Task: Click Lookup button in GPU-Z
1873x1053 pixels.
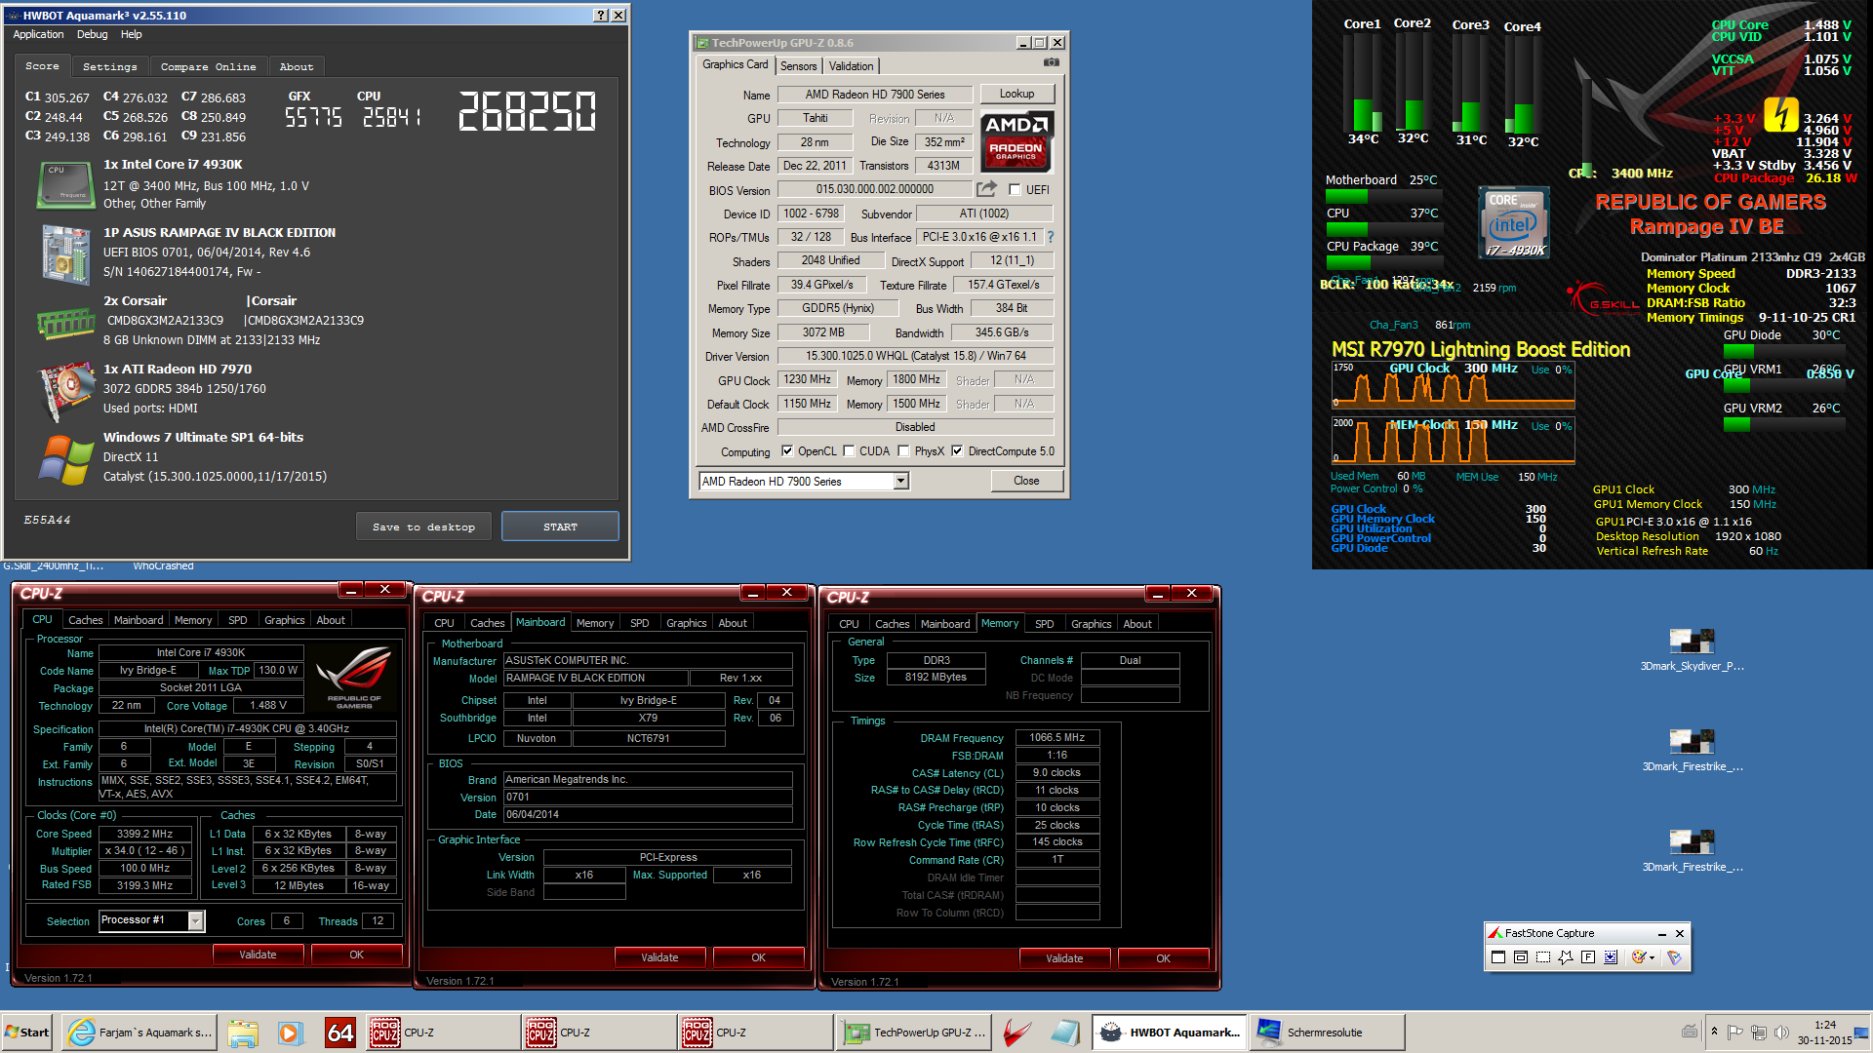Action: click(1016, 94)
